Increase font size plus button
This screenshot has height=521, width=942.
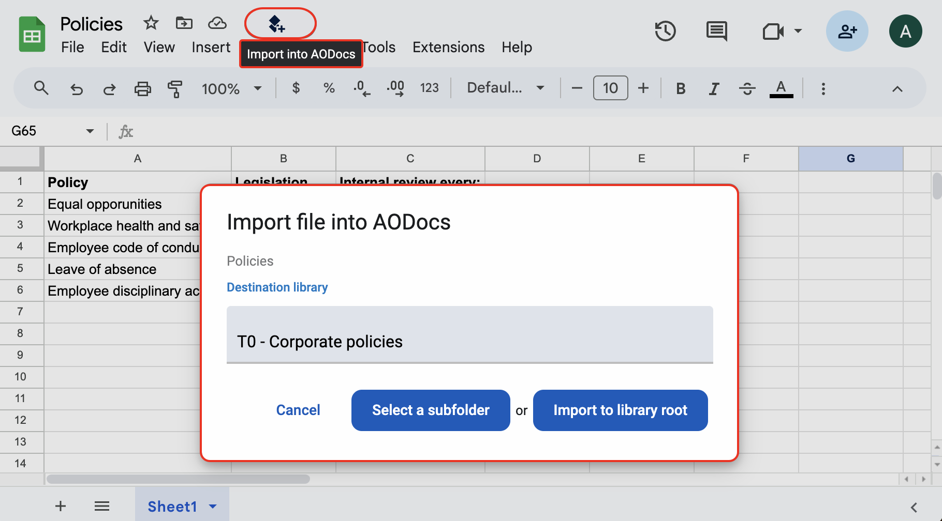click(643, 88)
